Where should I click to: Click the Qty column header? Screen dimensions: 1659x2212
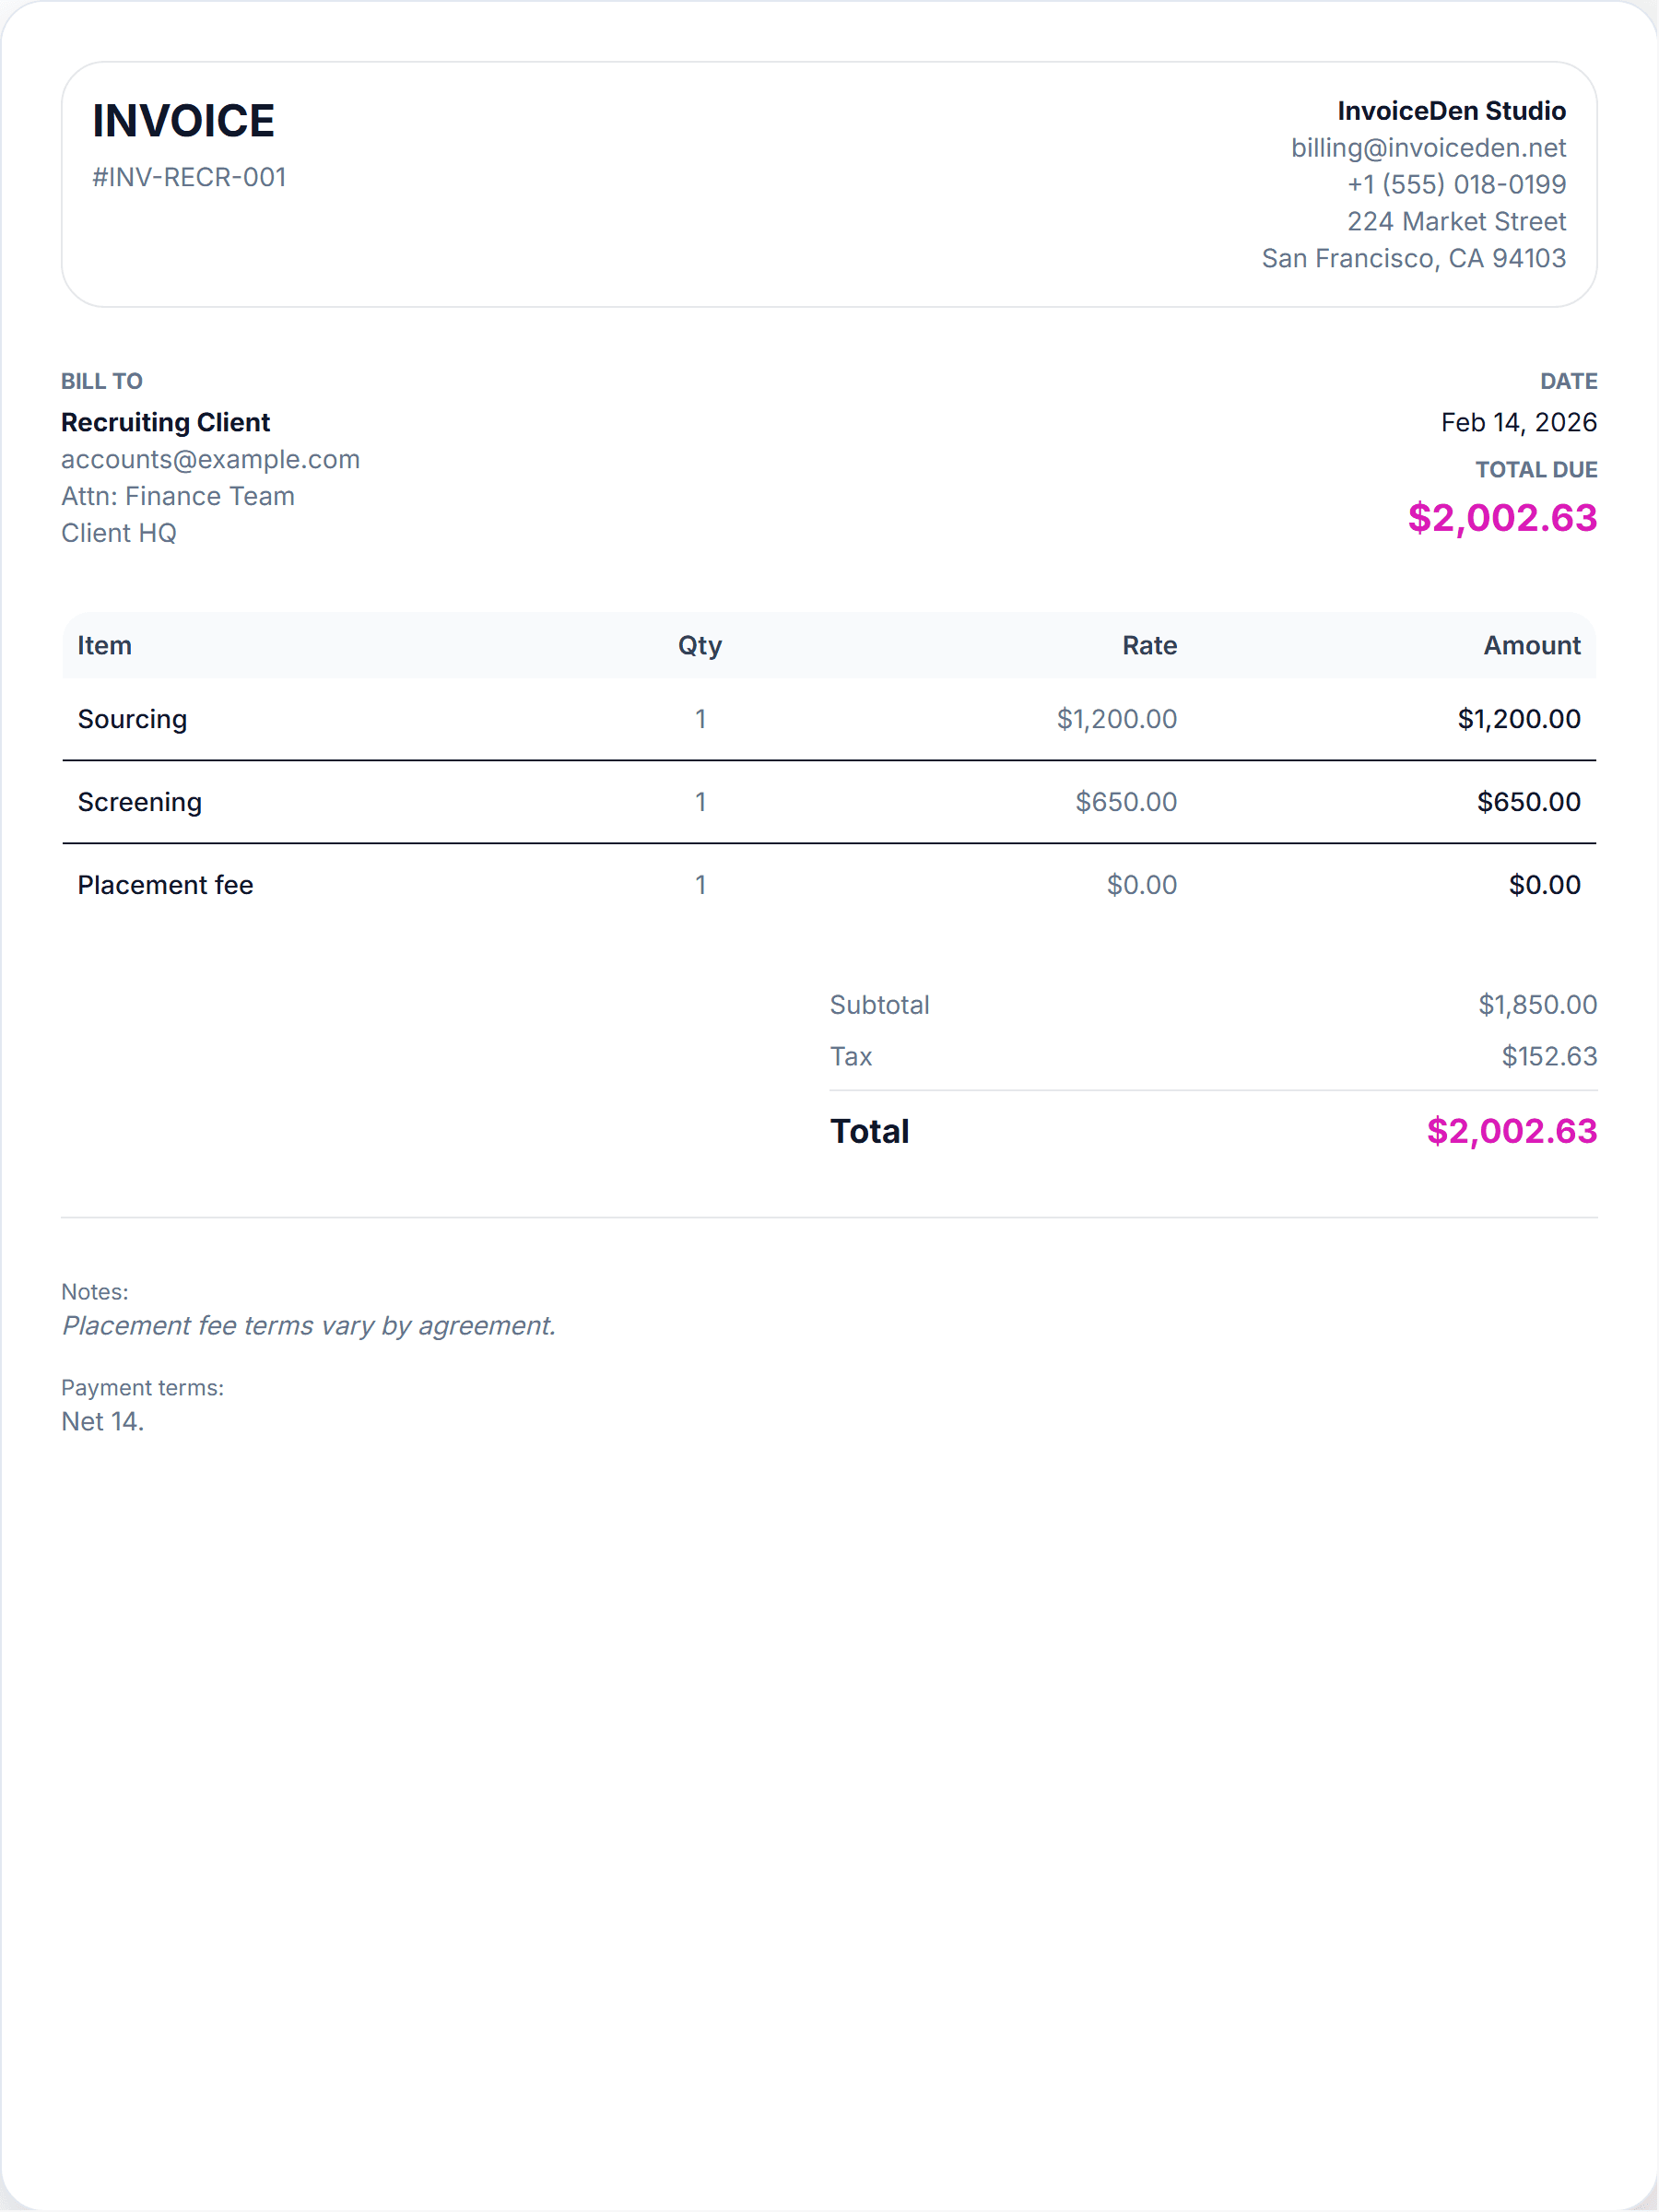(x=699, y=646)
